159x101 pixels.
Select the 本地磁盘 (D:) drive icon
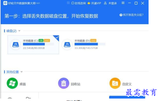pyautogui.click(x=67, y=45)
